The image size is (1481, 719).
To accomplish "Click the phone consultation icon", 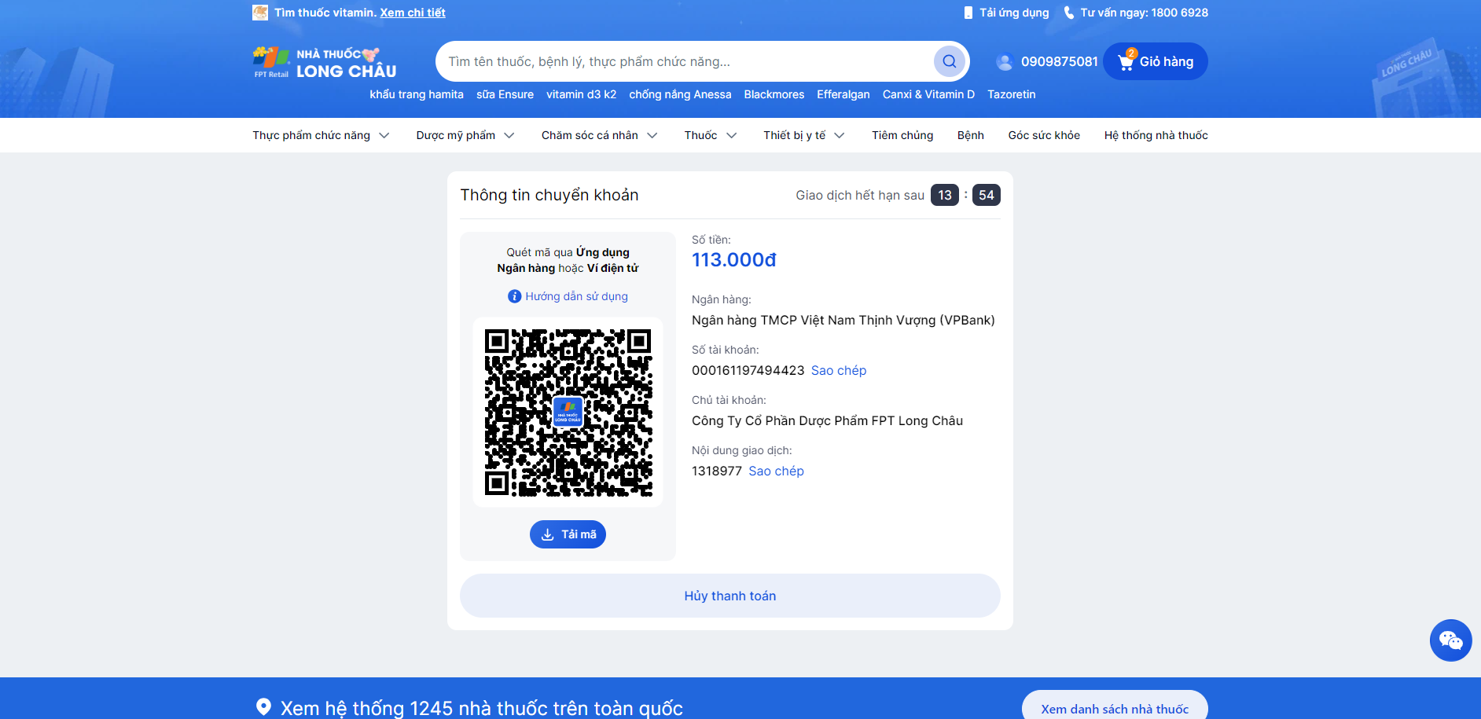I will pos(1068,13).
